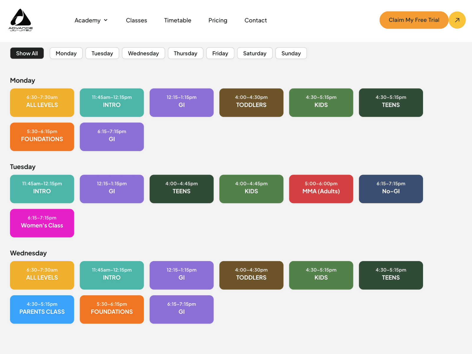Expand the Academy dropdown chevron
The height and width of the screenshot is (354, 472).
[x=106, y=20]
